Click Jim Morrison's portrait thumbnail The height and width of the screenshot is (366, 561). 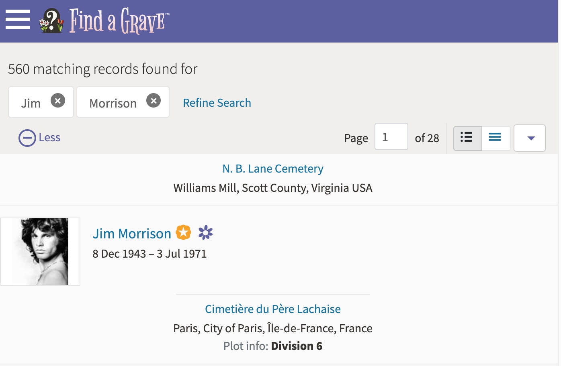[40, 252]
